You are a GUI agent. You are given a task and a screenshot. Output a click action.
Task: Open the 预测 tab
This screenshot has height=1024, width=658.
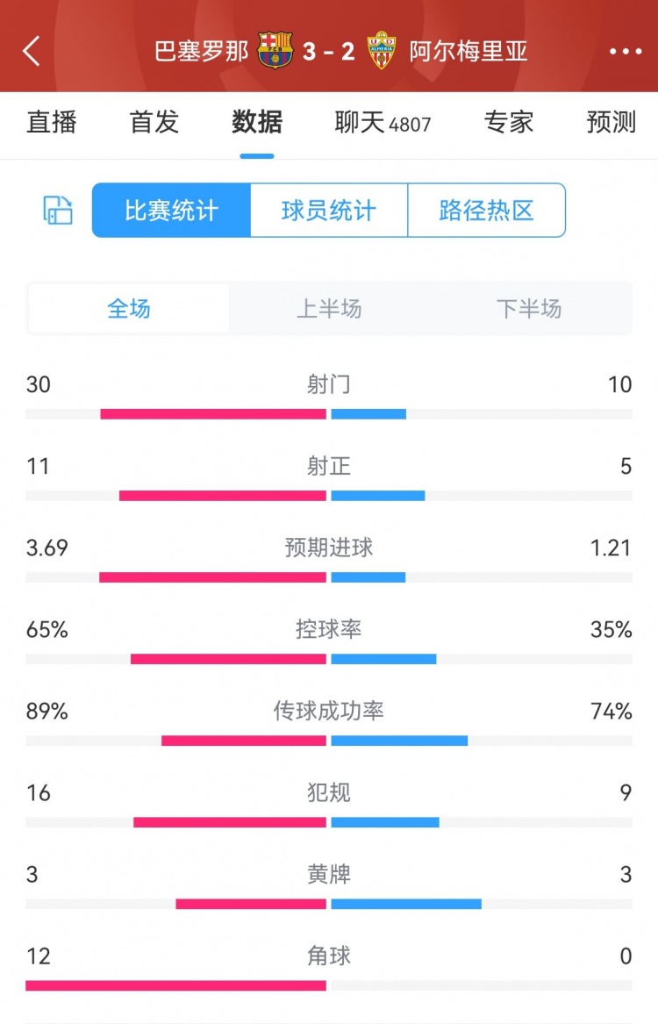(612, 123)
